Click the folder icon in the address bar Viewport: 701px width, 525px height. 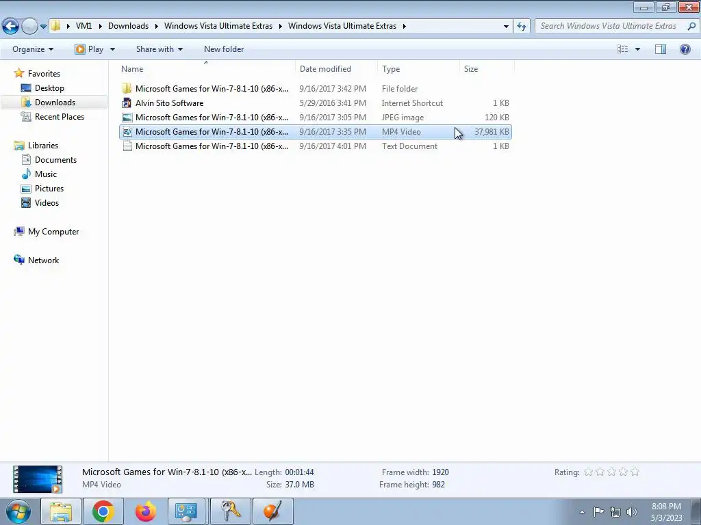(x=56, y=26)
